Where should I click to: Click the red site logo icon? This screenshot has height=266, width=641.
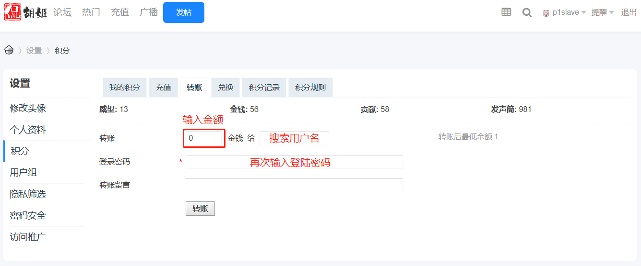pos(12,12)
